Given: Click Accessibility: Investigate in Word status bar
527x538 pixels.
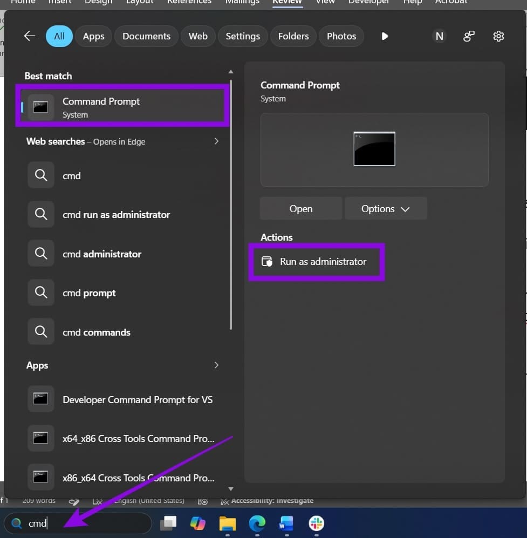Looking at the screenshot, I should coord(267,501).
